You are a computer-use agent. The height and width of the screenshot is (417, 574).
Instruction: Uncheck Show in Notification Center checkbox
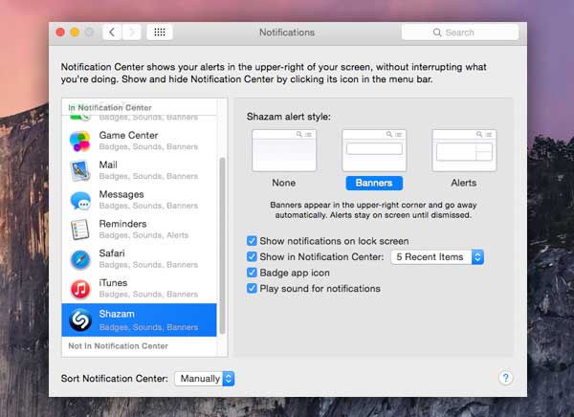click(x=252, y=256)
